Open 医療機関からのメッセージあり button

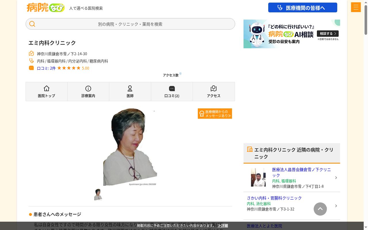point(215,114)
